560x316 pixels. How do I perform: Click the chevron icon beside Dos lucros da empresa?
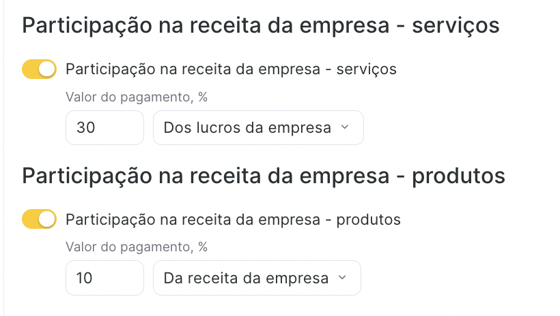(x=345, y=127)
